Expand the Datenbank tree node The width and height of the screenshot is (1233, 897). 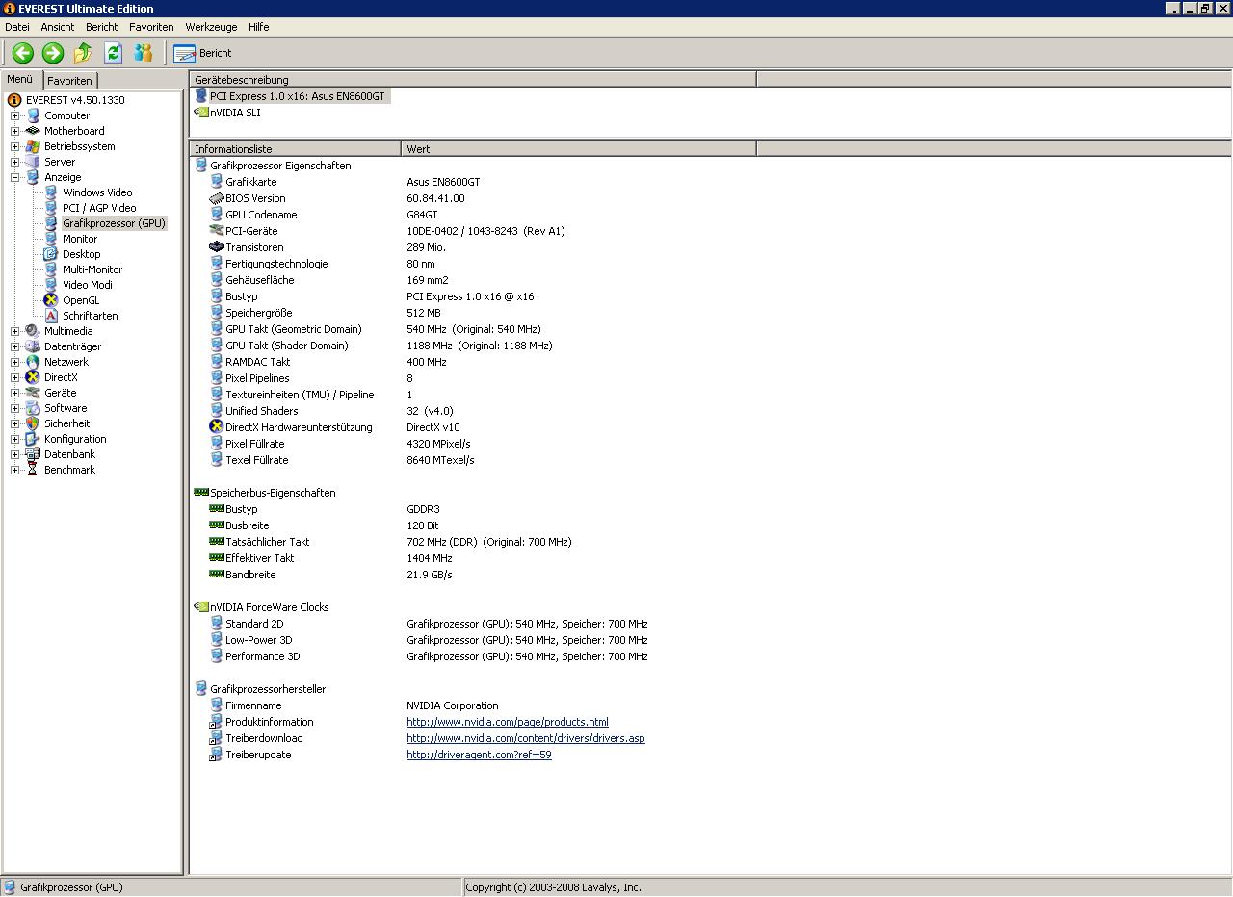(14, 454)
